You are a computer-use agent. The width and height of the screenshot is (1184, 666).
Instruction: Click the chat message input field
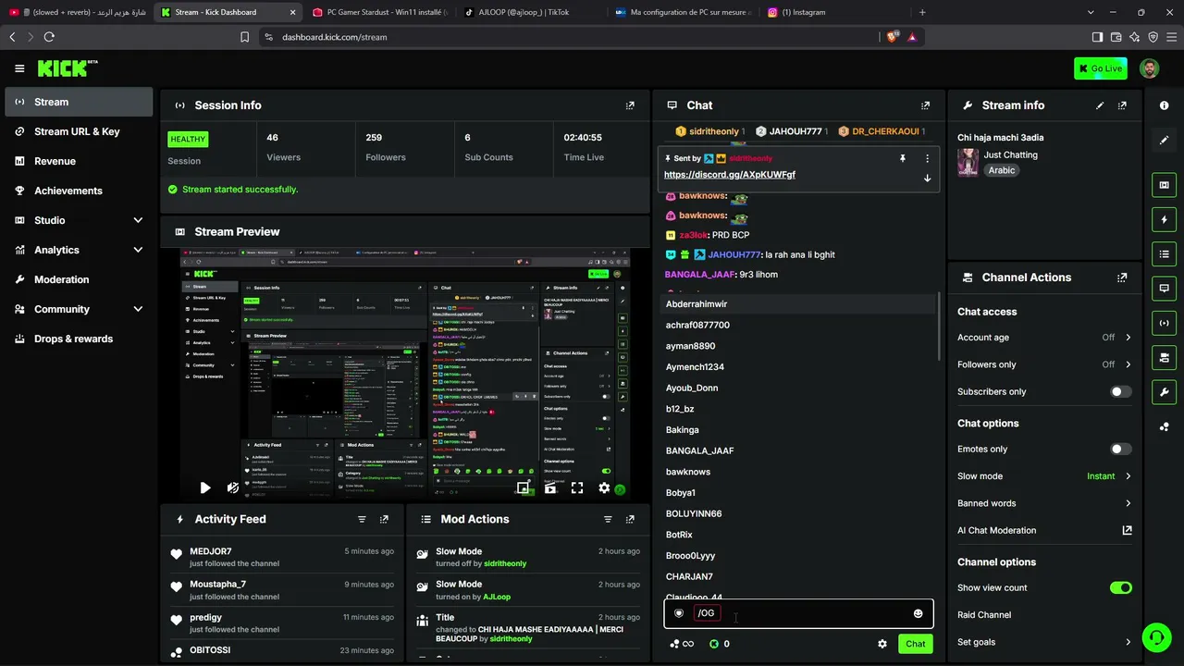[x=800, y=613]
